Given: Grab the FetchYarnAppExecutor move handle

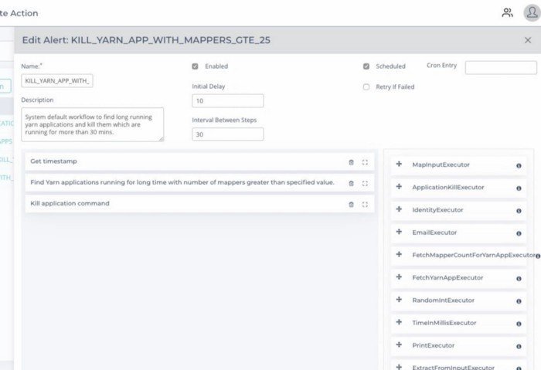Looking at the screenshot, I should tap(400, 277).
